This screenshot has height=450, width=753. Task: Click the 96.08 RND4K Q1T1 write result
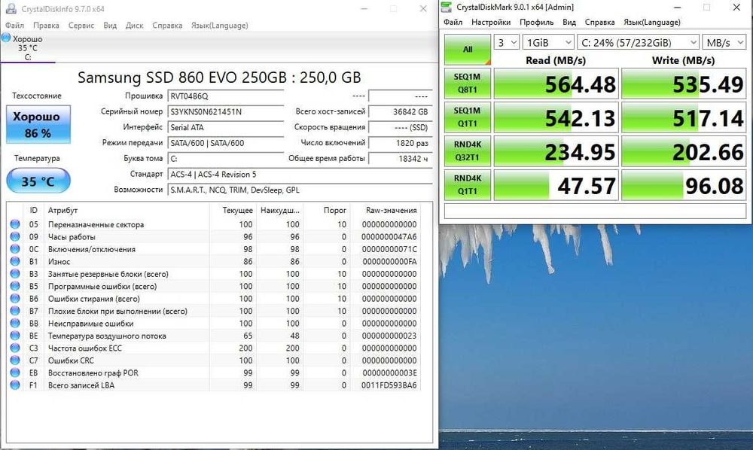684,185
